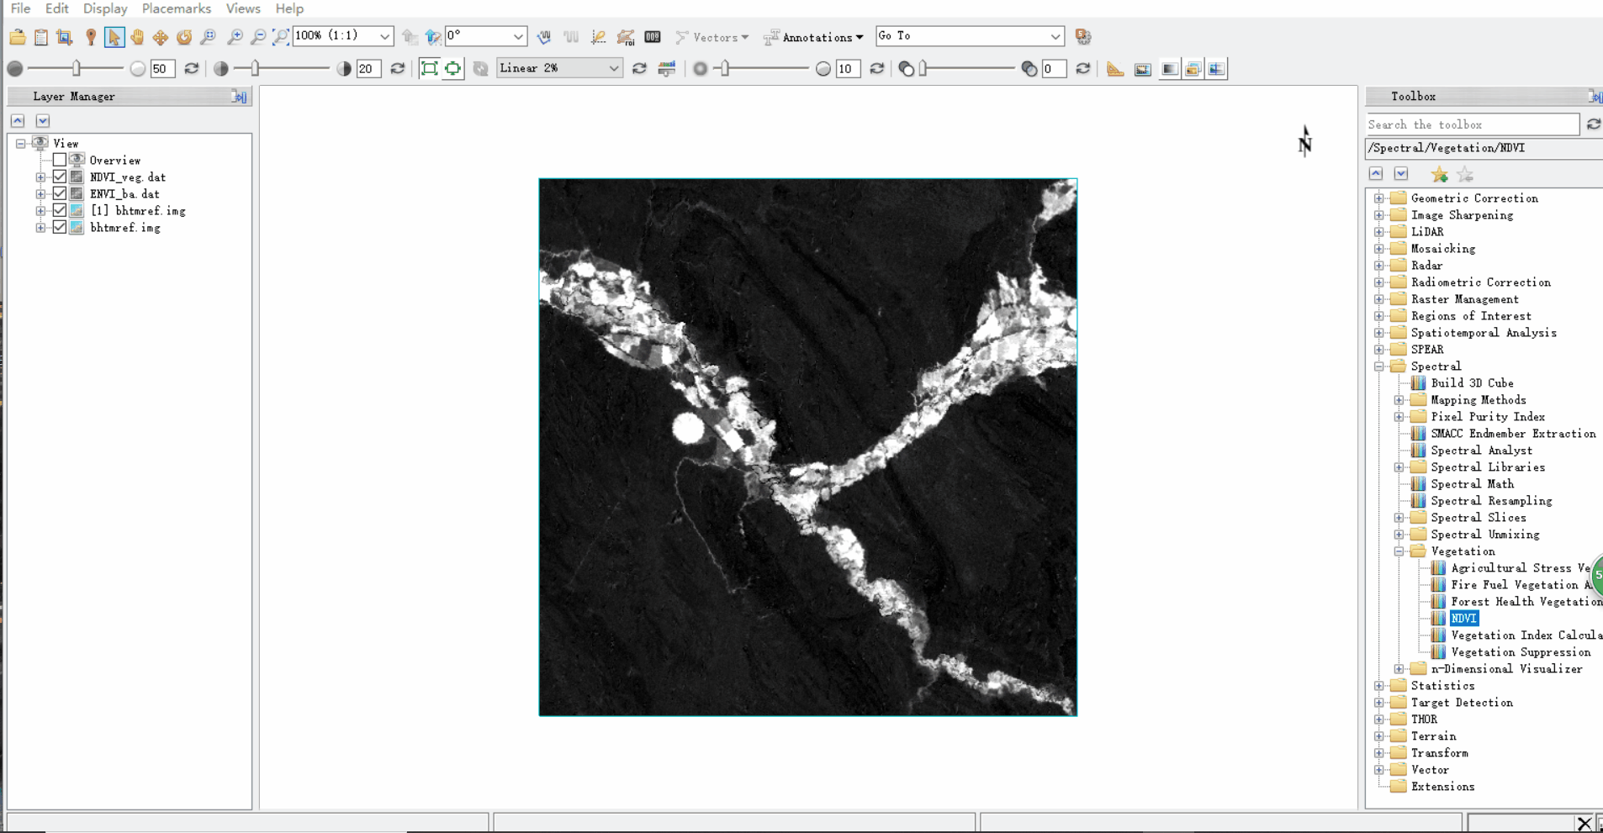Activate the Pan hand tool
The width and height of the screenshot is (1603, 833).
click(x=137, y=36)
